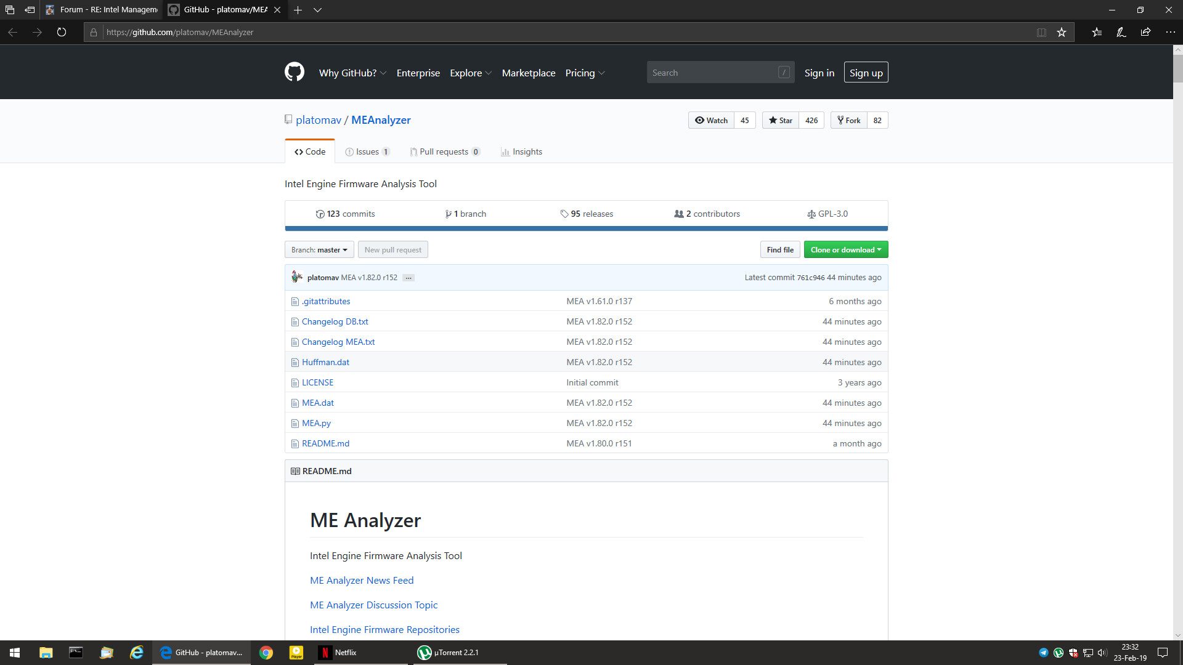The height and width of the screenshot is (665, 1183).
Task: View the 2 contributors link
Action: 707,214
